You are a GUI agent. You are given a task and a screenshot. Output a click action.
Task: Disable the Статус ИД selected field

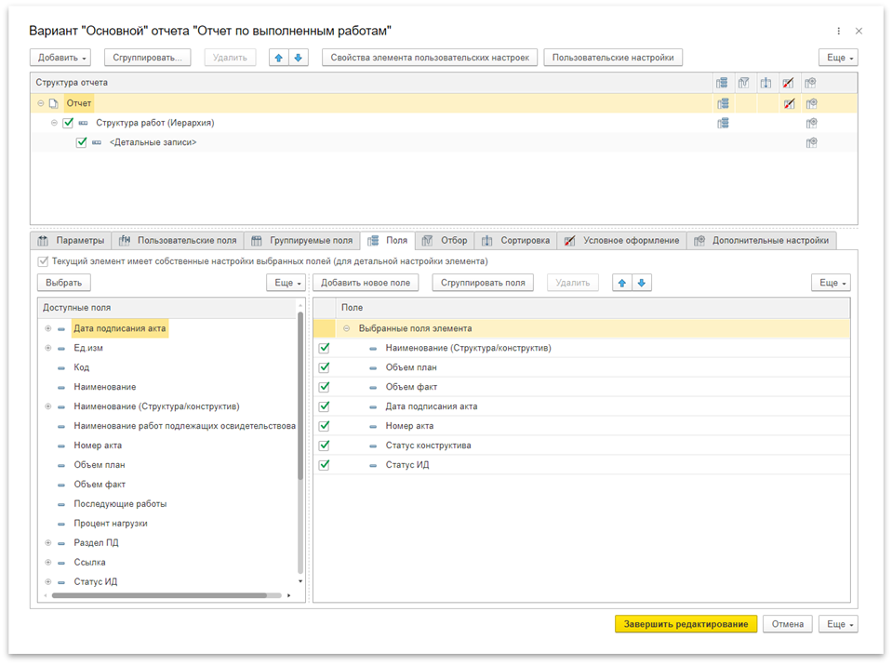click(x=325, y=465)
